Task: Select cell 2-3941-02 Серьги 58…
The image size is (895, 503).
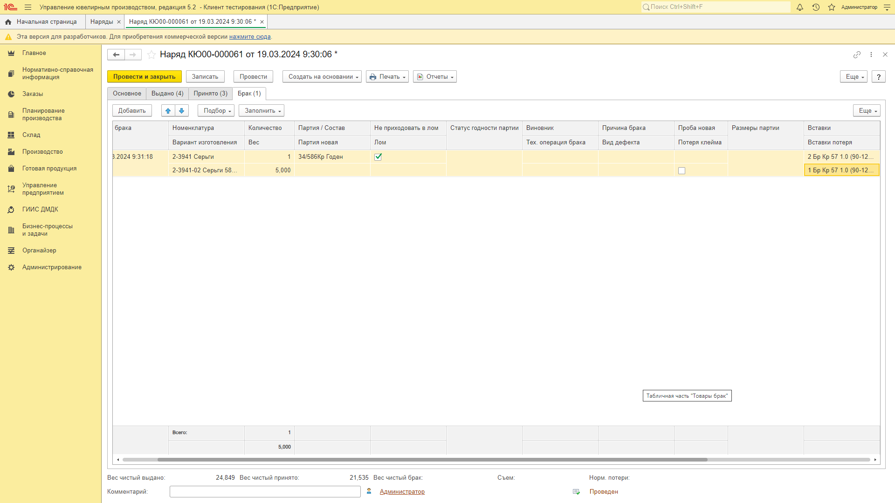Action: 207,170
